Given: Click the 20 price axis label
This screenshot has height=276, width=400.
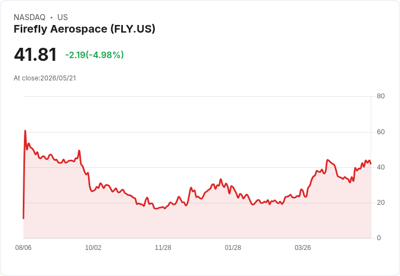Looking at the screenshot, I should [380, 203].
